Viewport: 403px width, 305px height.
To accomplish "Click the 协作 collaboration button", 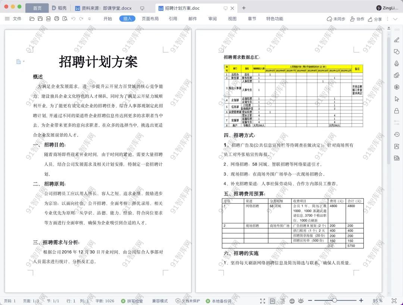I will click(357, 19).
